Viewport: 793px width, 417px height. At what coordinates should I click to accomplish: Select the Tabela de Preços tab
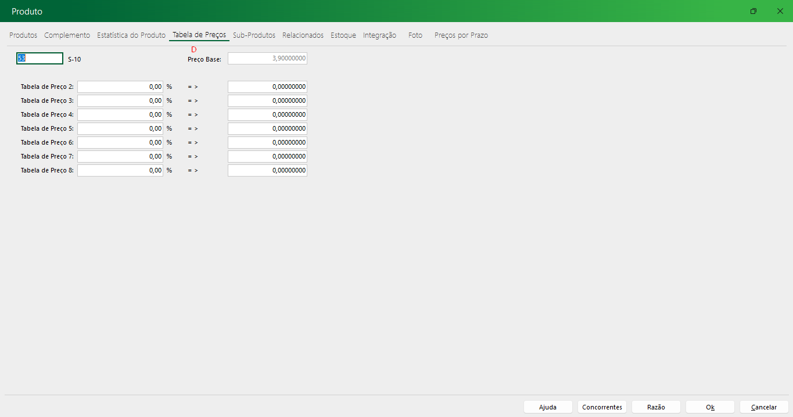pos(199,35)
